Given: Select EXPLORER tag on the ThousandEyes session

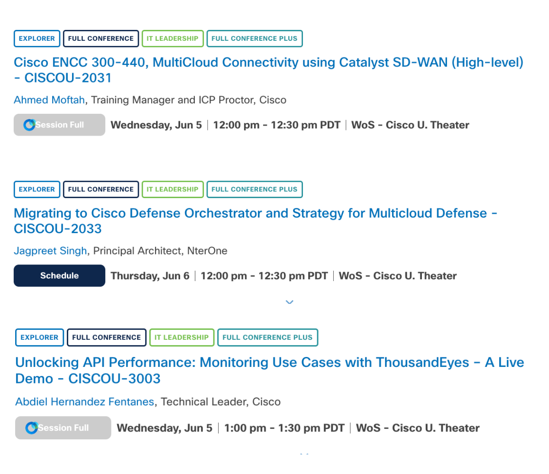Looking at the screenshot, I should tap(39, 337).
